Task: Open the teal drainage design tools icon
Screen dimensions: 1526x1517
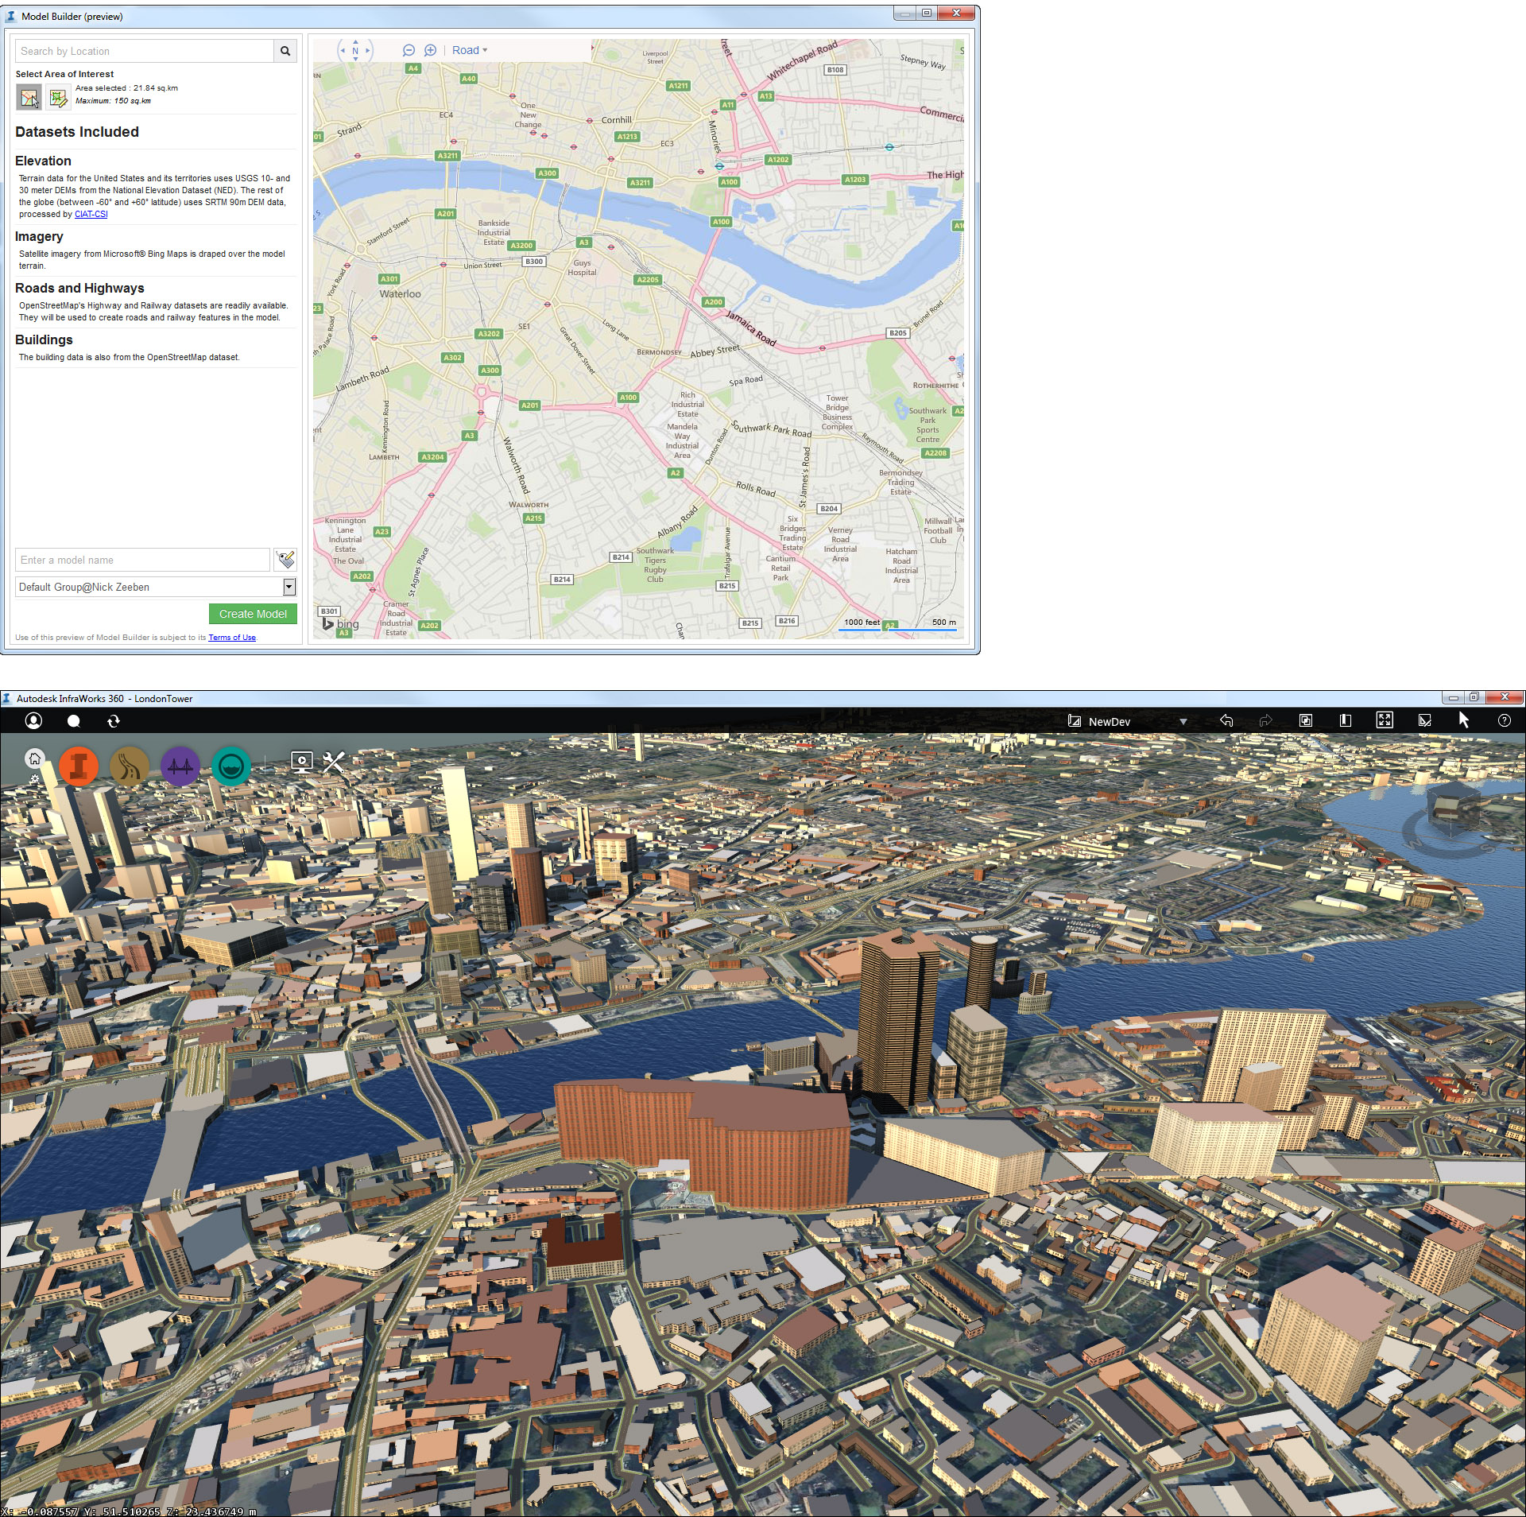Action: click(231, 766)
